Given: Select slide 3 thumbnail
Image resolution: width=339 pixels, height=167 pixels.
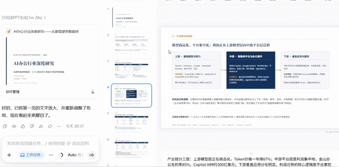Looking at the screenshot, I should pyautogui.click(x=131, y=69).
